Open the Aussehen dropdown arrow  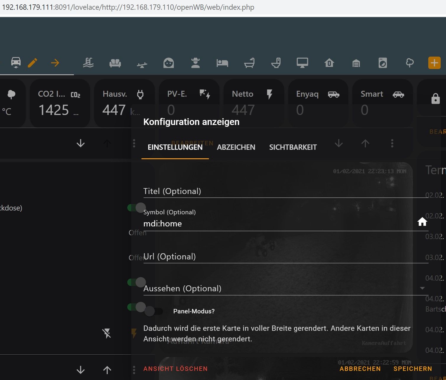[x=422, y=288]
